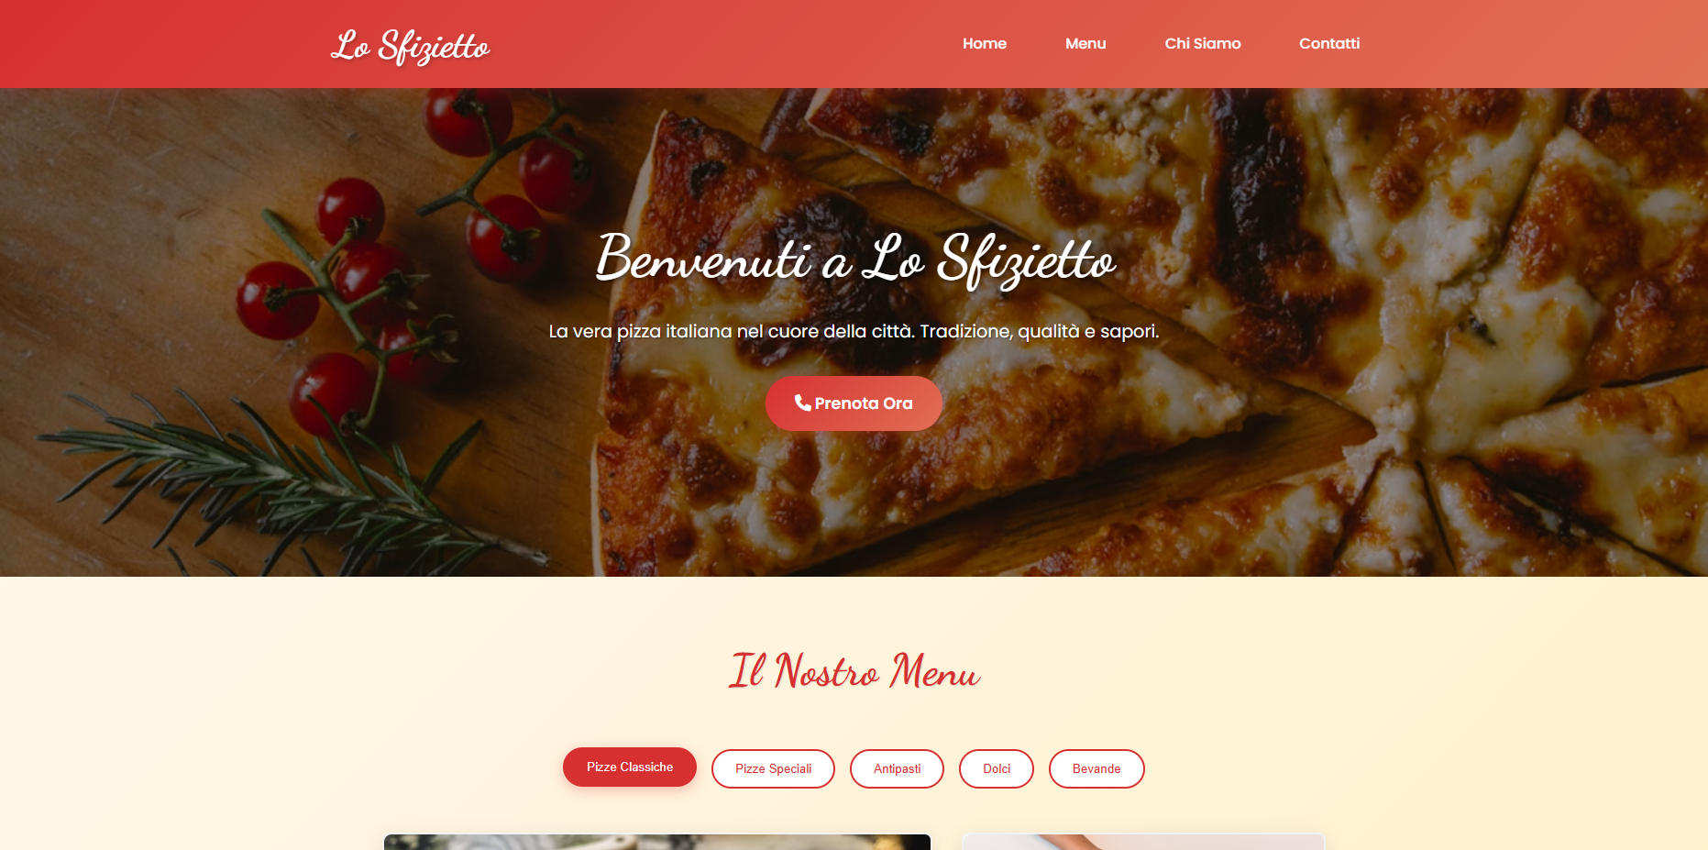
Task: Switch to the Pizze Speciali tab
Action: pos(773,768)
